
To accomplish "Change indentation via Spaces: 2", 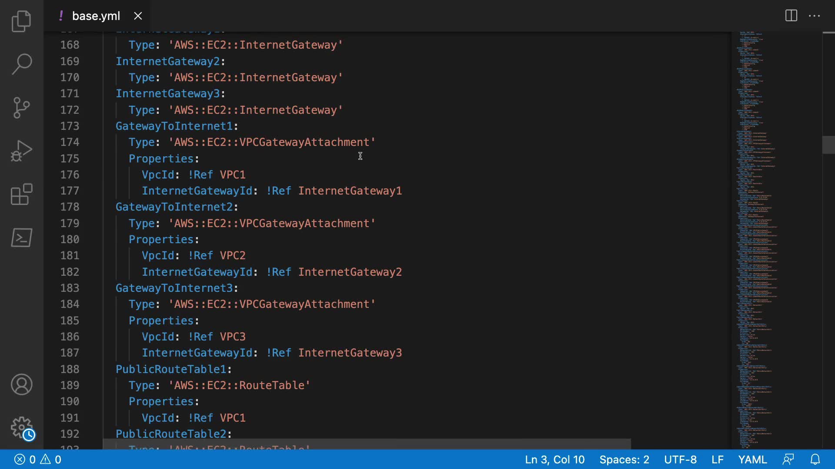I will [624, 459].
